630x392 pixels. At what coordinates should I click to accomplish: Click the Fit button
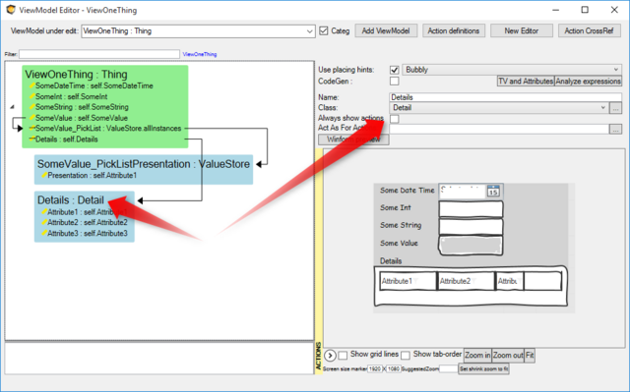(530, 355)
